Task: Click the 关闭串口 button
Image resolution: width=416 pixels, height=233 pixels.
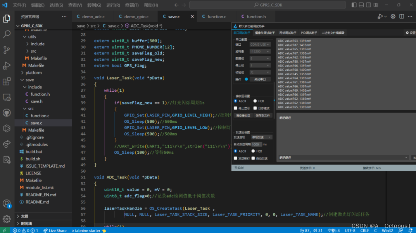Action: [x=260, y=79]
